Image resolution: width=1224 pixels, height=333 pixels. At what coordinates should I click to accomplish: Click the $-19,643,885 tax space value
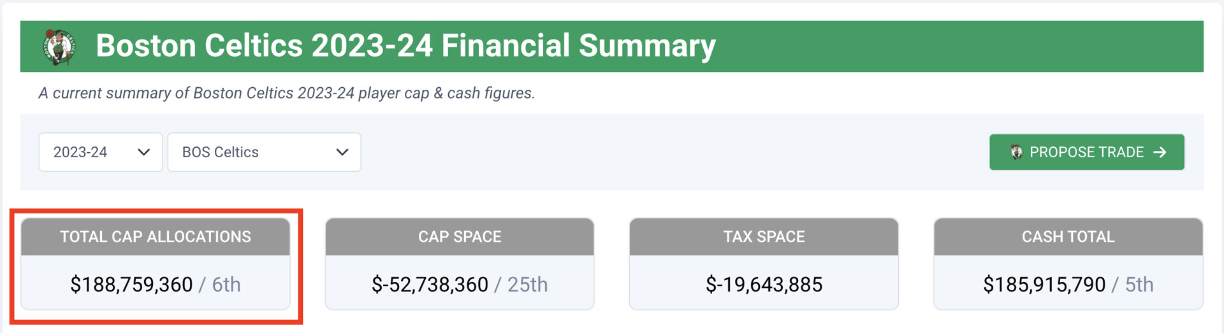(x=764, y=285)
